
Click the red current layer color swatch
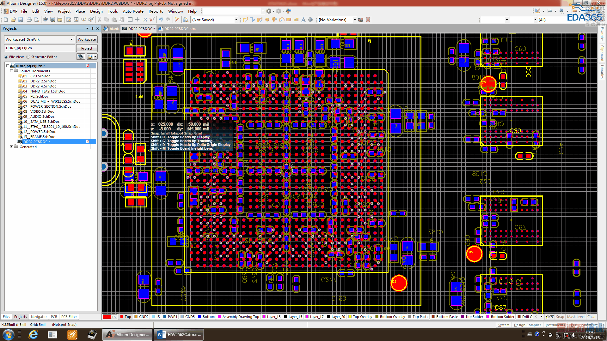point(107,317)
